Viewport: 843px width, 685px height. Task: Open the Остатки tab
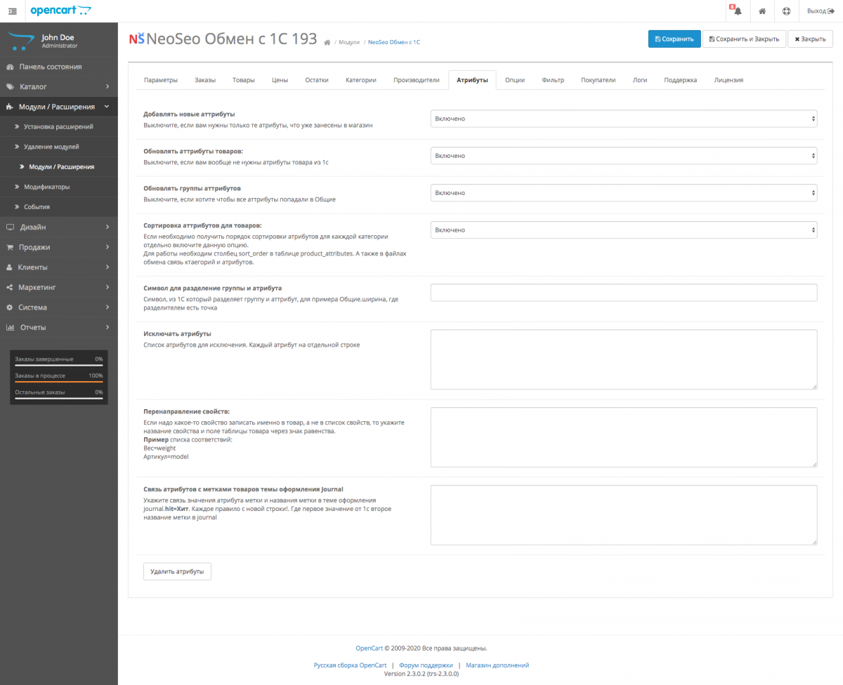click(317, 80)
